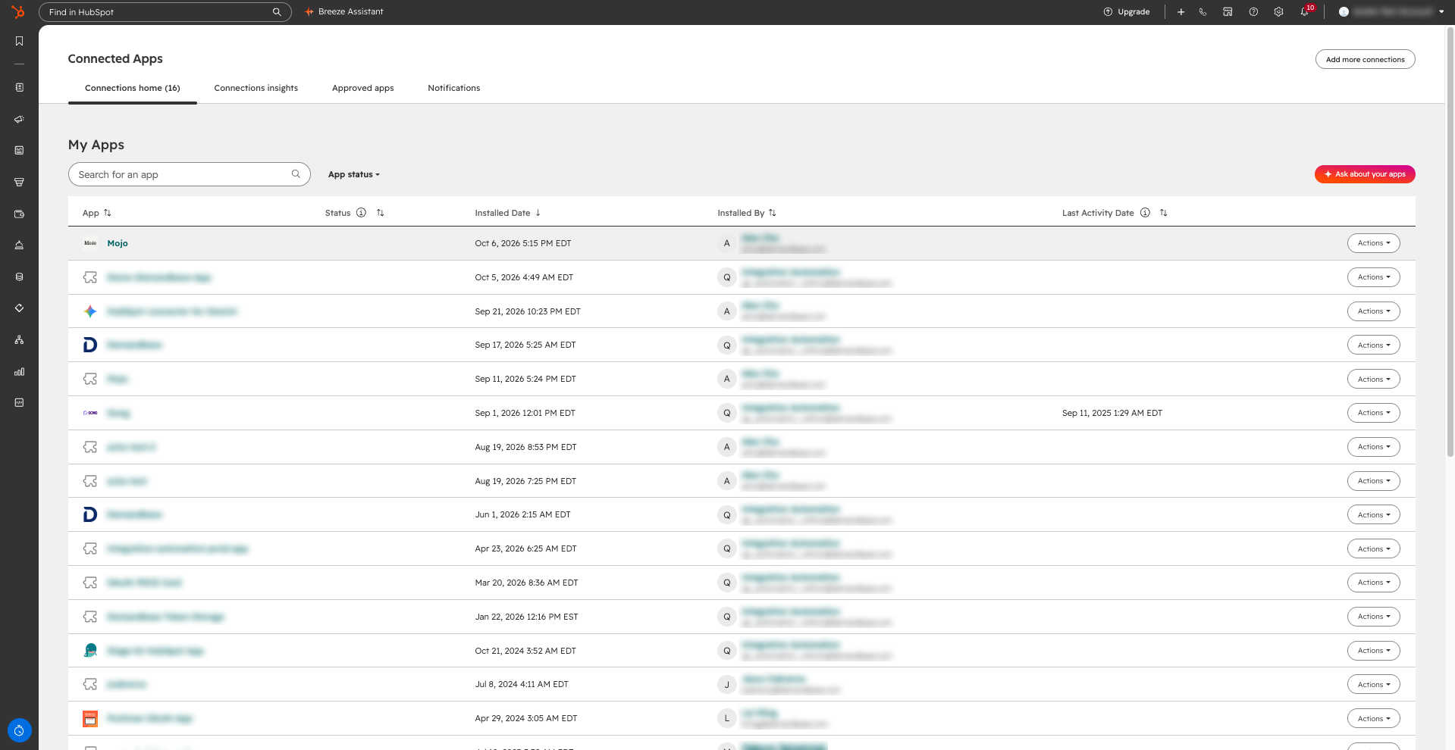The height and width of the screenshot is (750, 1455).
Task: Click Add more connections button
Action: [x=1365, y=59]
